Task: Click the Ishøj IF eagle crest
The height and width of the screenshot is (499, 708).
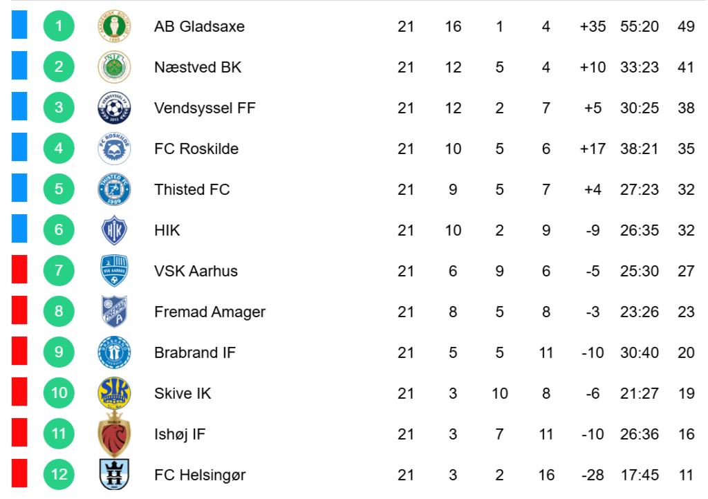Action: [x=114, y=434]
